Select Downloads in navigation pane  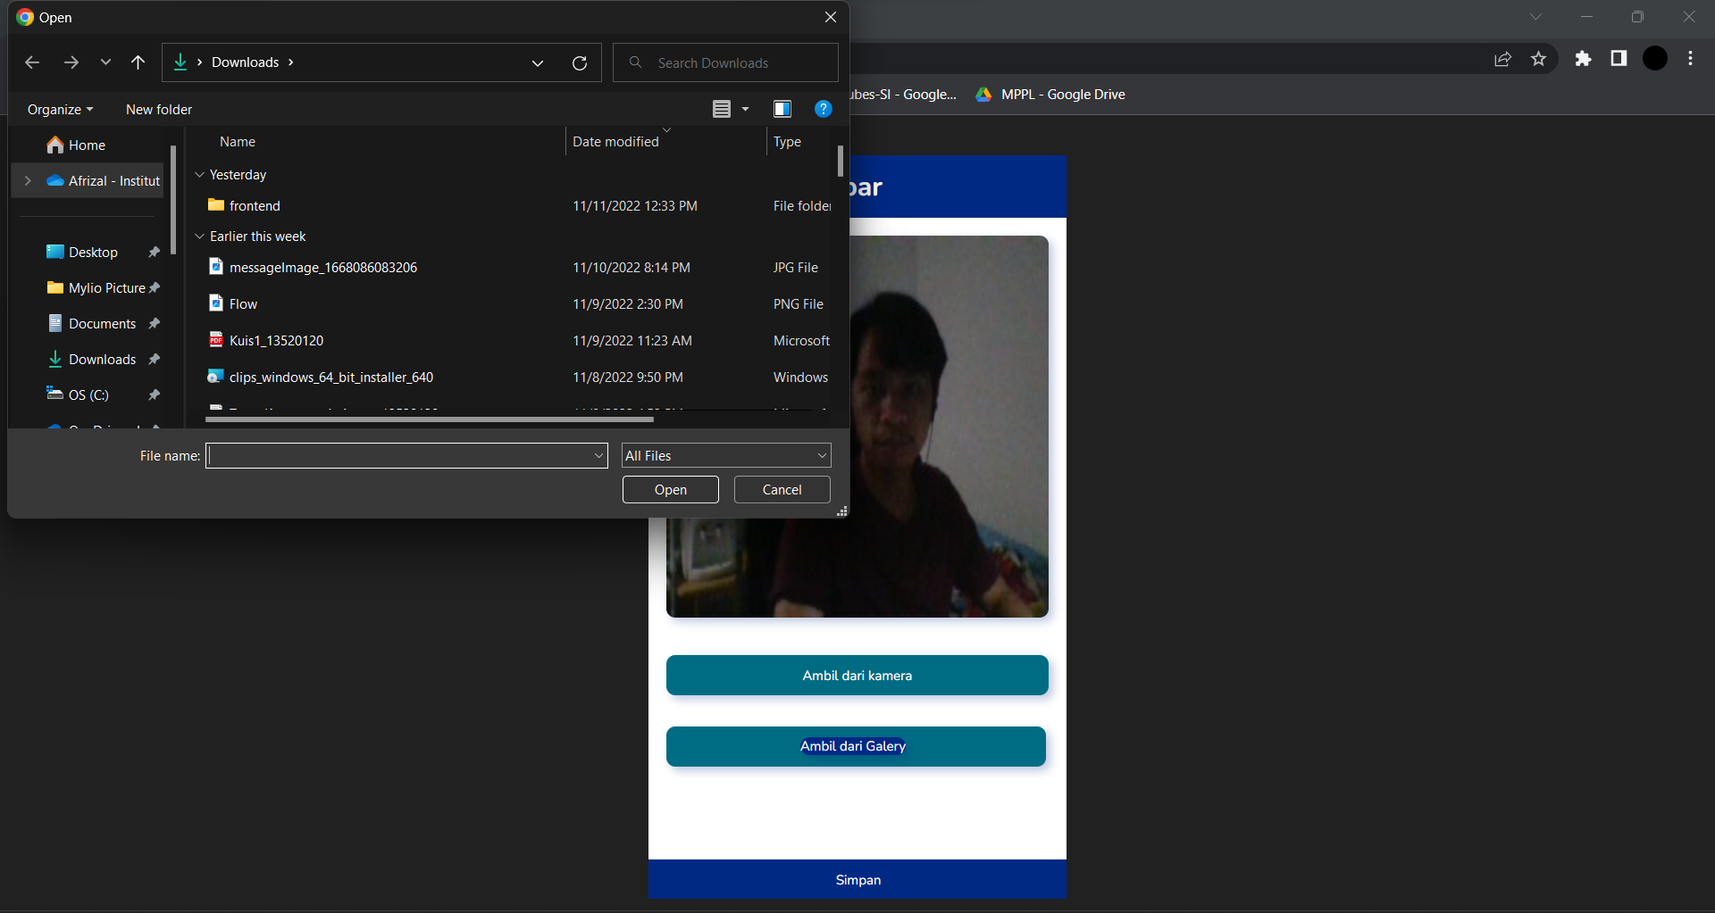click(102, 359)
